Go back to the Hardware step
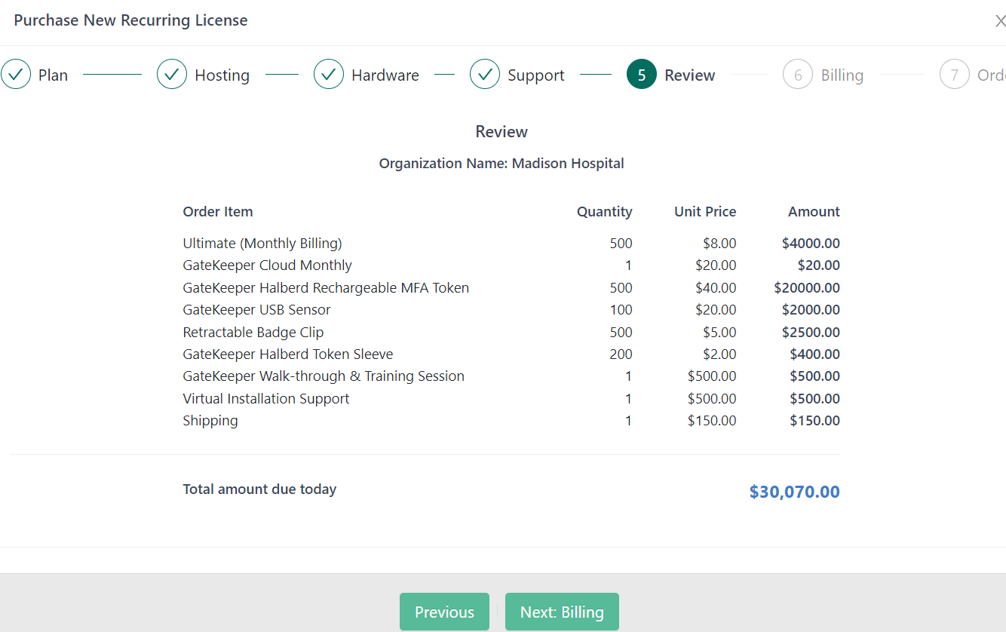Viewport: 1006px width, 632px height. pyautogui.click(x=367, y=75)
